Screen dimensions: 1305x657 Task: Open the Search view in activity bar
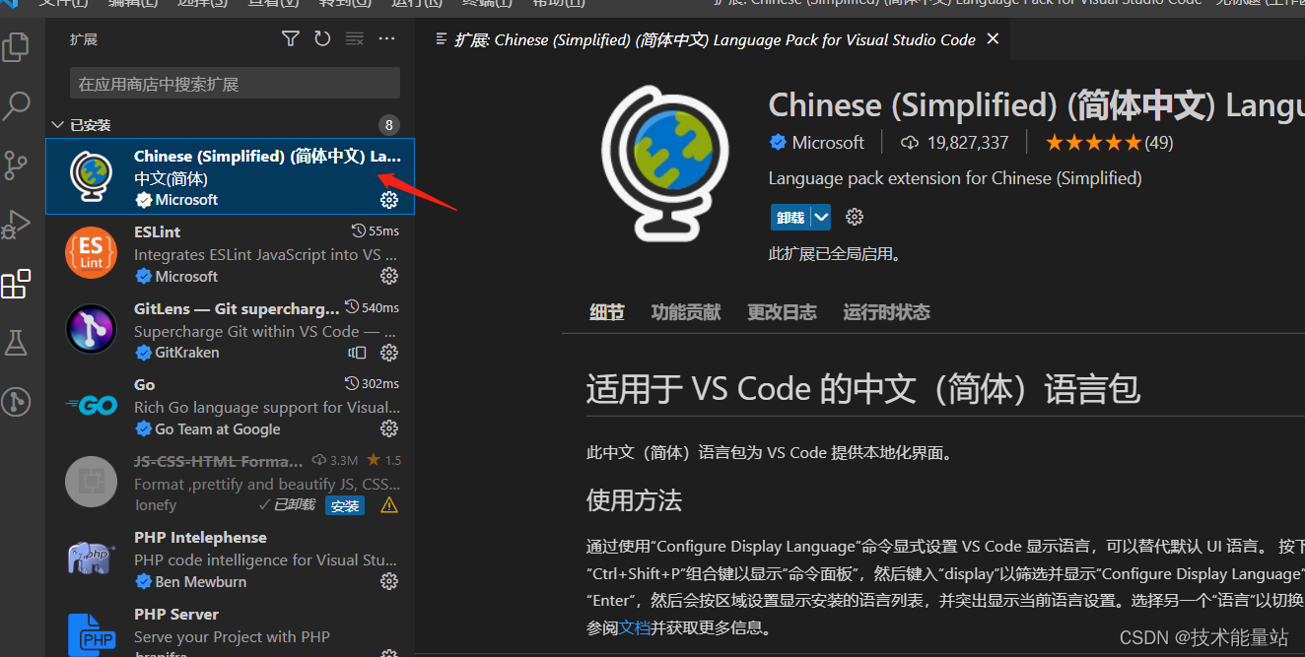(16, 105)
